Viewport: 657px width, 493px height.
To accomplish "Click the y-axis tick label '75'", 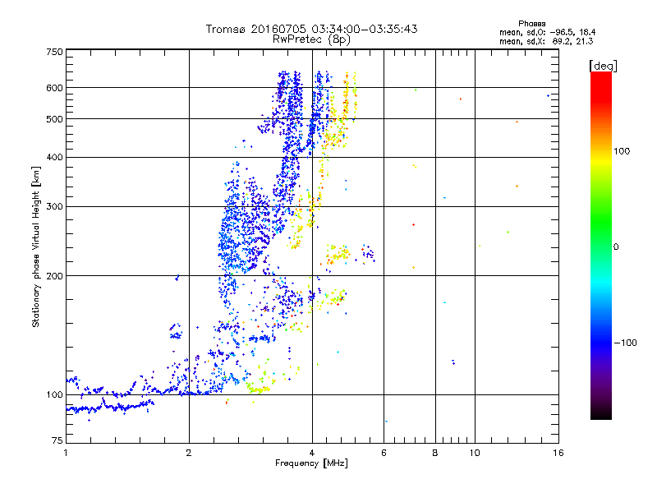I will click(x=57, y=440).
